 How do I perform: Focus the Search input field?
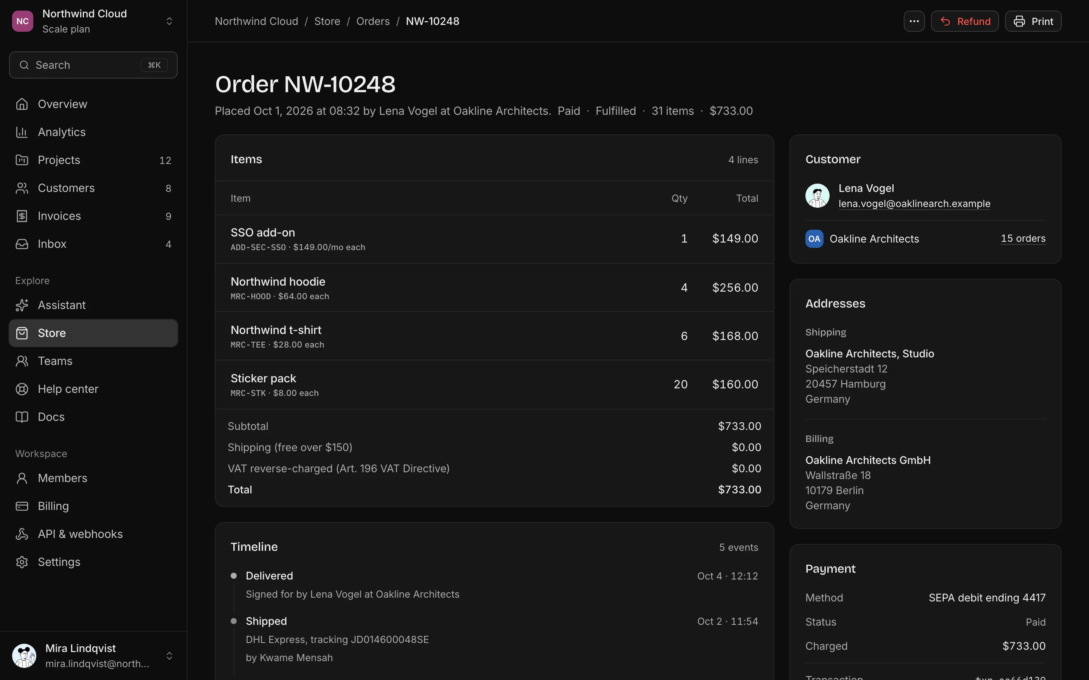[93, 65]
